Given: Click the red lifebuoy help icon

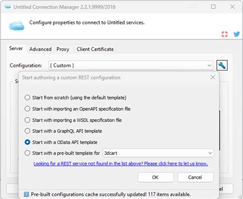Looking at the screenshot, I should 225,34.
